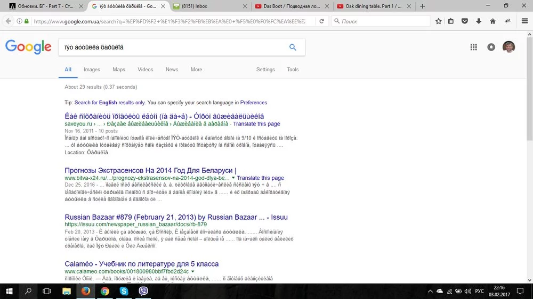Bookmark this page with star icon
This screenshot has width=533, height=299.
(439, 21)
